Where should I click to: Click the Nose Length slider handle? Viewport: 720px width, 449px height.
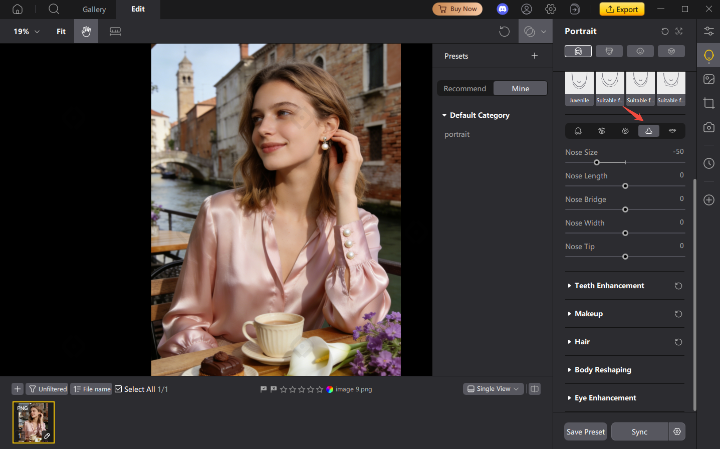point(625,186)
